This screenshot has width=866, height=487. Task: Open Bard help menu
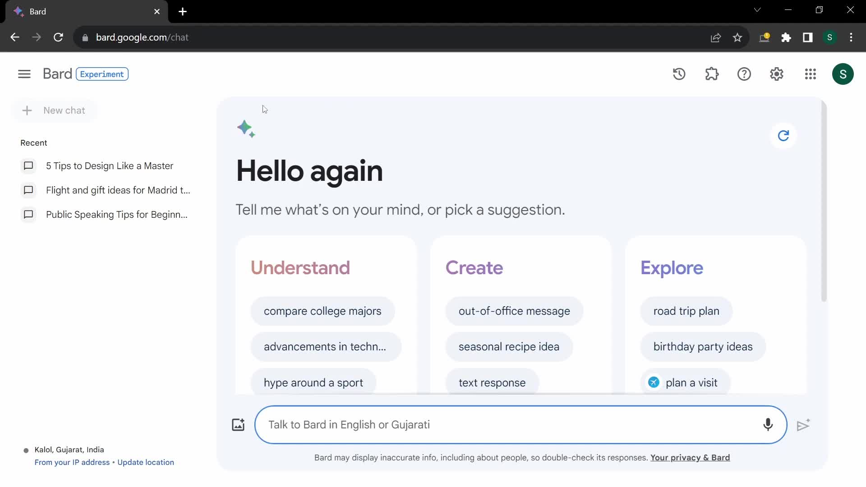tap(744, 74)
